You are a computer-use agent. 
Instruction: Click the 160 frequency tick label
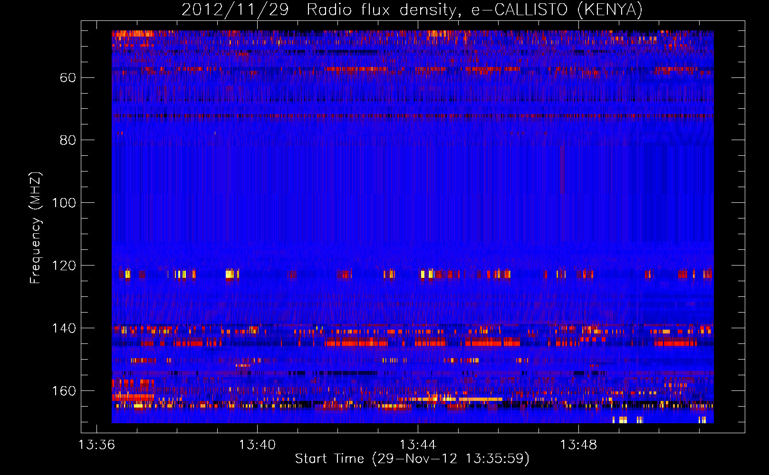[x=64, y=391]
